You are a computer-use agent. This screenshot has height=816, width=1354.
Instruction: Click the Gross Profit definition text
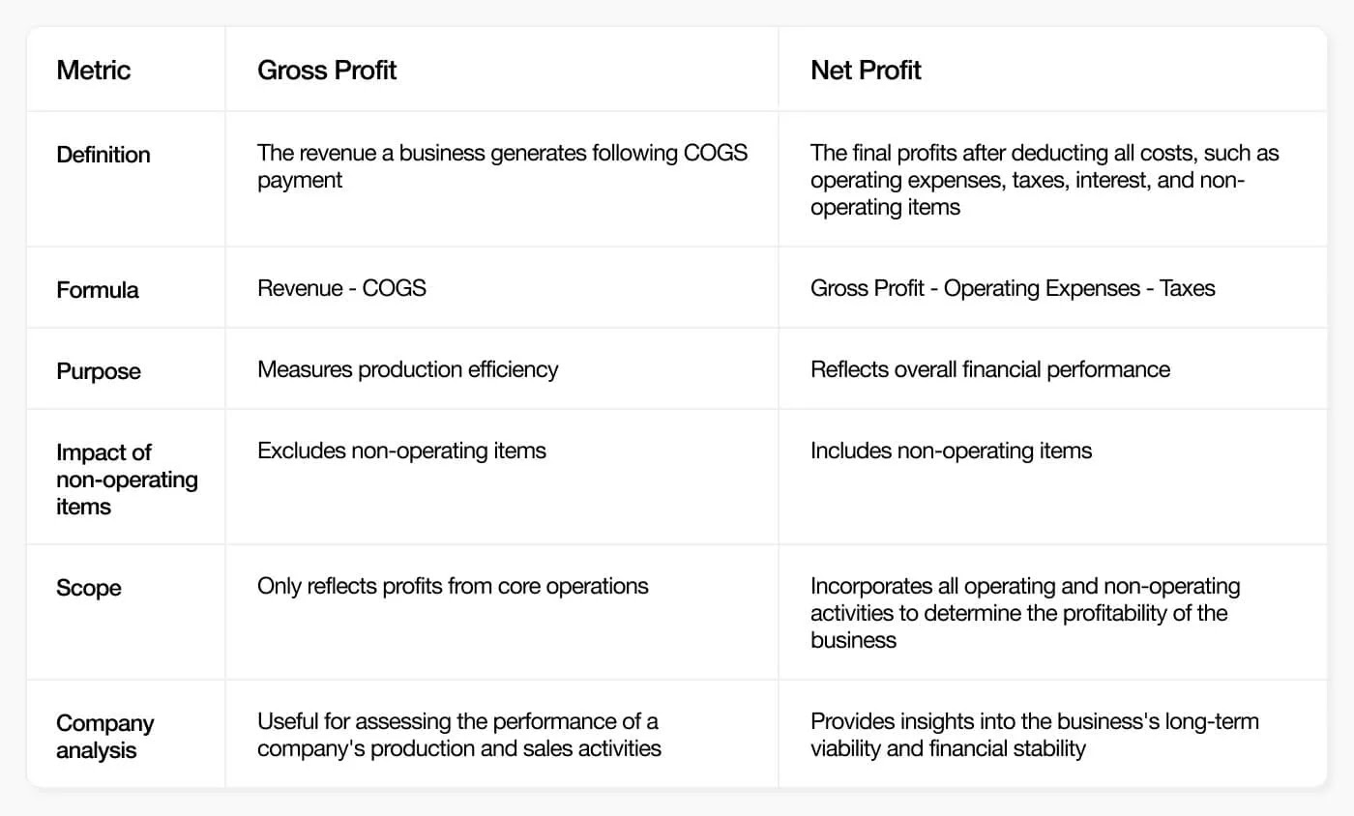[x=502, y=166]
